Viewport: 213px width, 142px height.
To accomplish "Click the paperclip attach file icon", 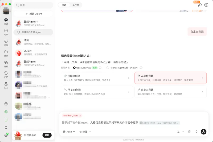I will click(189, 132).
